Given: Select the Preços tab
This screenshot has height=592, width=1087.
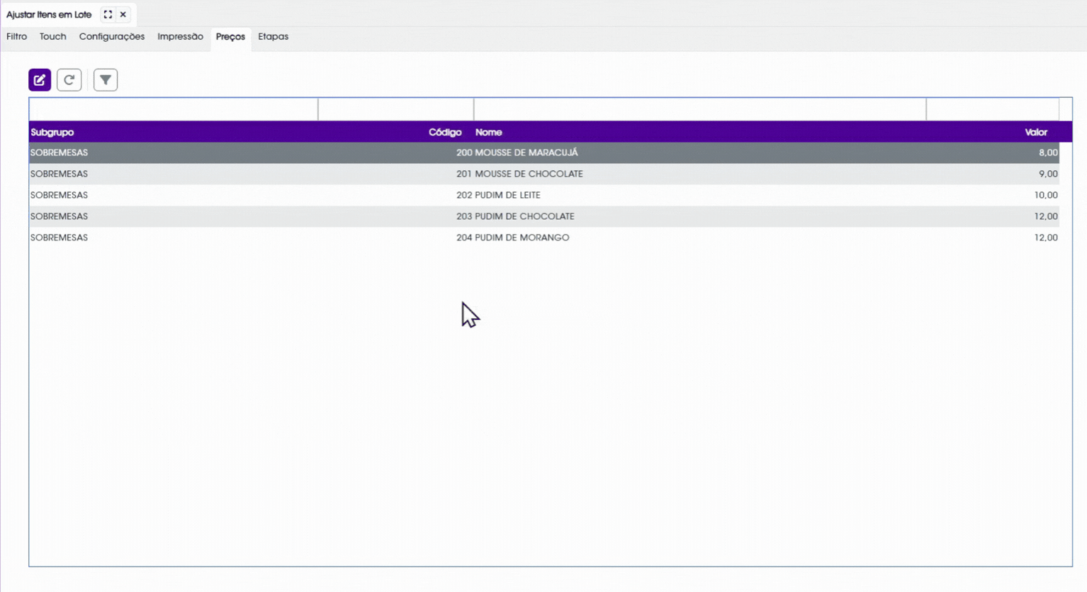Looking at the screenshot, I should click(x=230, y=37).
